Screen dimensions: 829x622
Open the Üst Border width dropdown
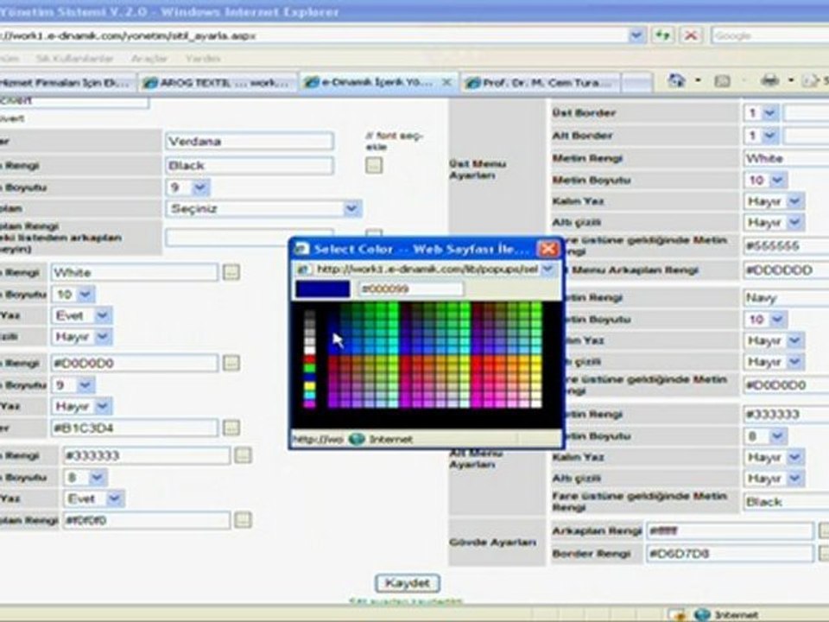pos(769,112)
